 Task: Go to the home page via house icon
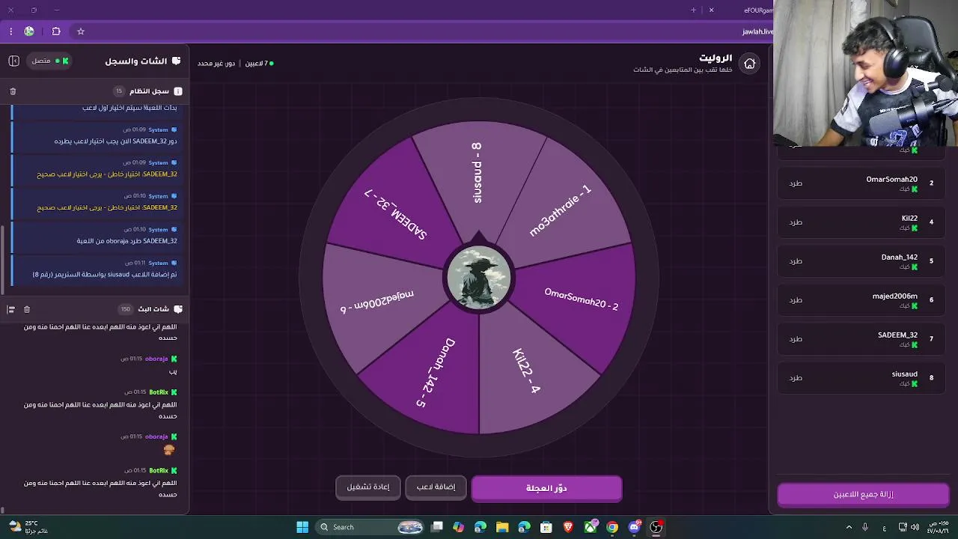coord(749,64)
